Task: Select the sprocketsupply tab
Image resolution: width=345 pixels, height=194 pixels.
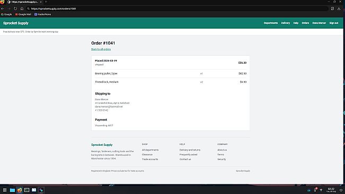Action: [x=24, y=2]
